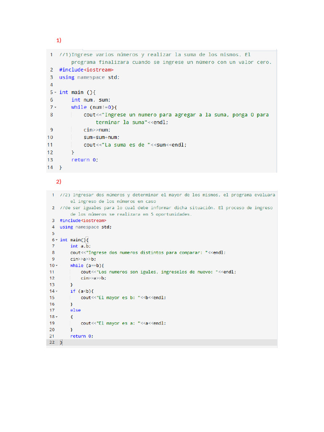This screenshot has height=432, width=324.
Task: Collapse fold arrow beside line 14 'if (a<b){'
Action: point(57,291)
